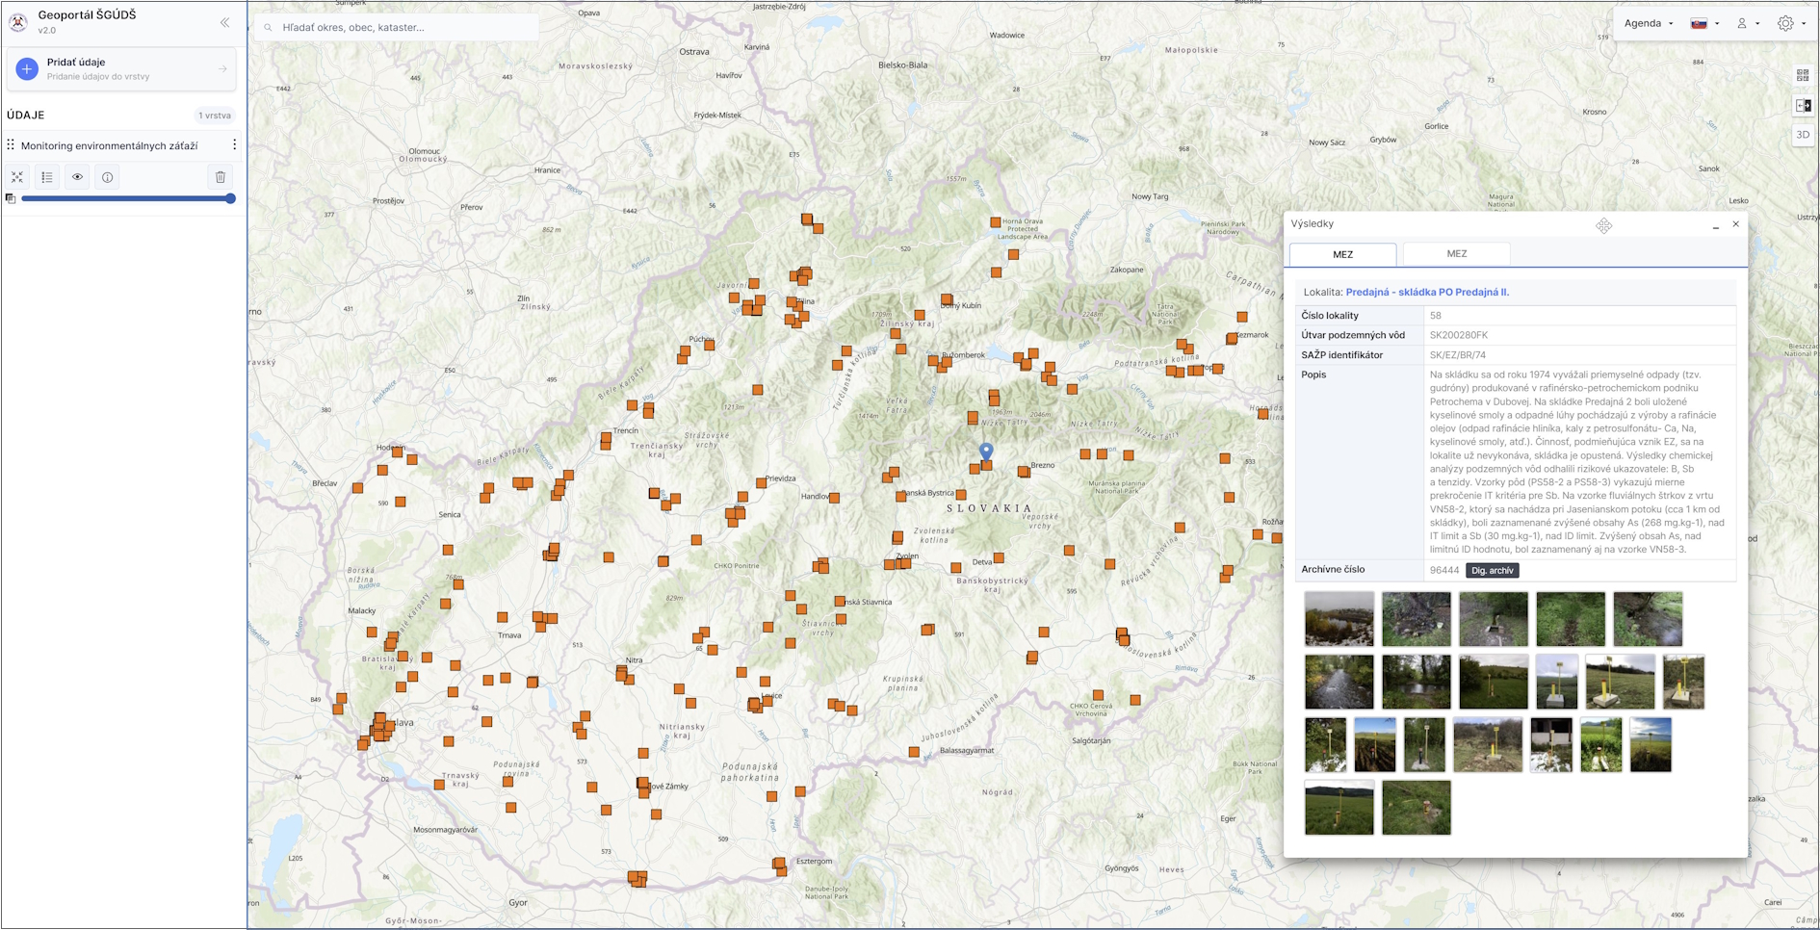Image resolution: width=1820 pixels, height=930 pixels.
Task: Open the Agenda dropdown menu
Action: point(1648,23)
